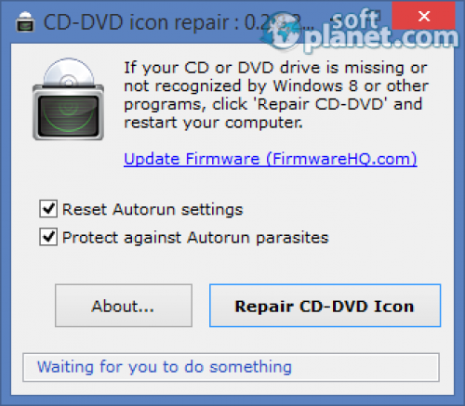Click the 'restart your computer' text line
465x406 pixels.
click(x=213, y=123)
